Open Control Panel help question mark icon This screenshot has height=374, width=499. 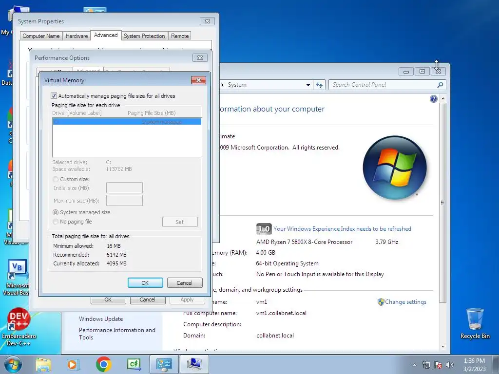[x=433, y=99]
